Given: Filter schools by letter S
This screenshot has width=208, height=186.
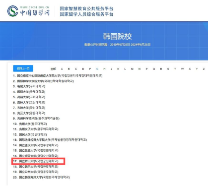Looking at the screenshot, I should click(x=168, y=69).
